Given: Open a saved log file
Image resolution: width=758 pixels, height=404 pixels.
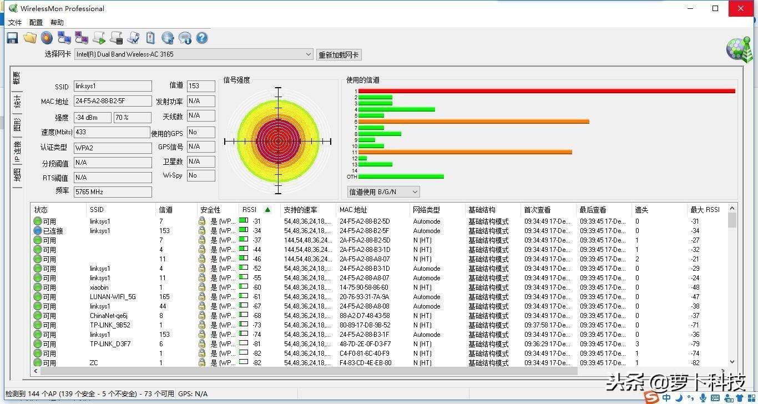Looking at the screenshot, I should [30, 38].
